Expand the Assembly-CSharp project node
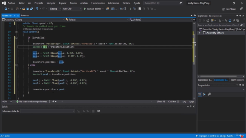Viewport: 246px width, 138px height. tap(200, 33)
